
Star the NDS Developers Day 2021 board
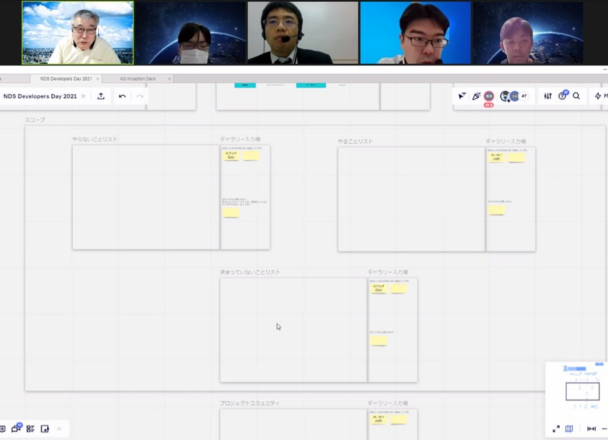tap(84, 96)
